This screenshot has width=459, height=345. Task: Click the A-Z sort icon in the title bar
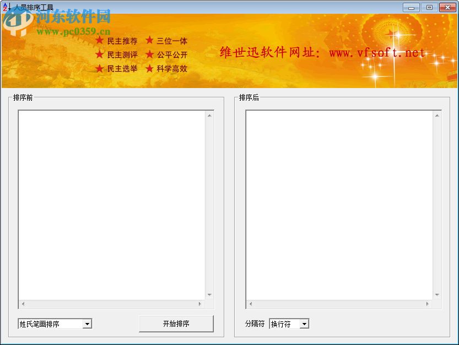(x=6, y=7)
